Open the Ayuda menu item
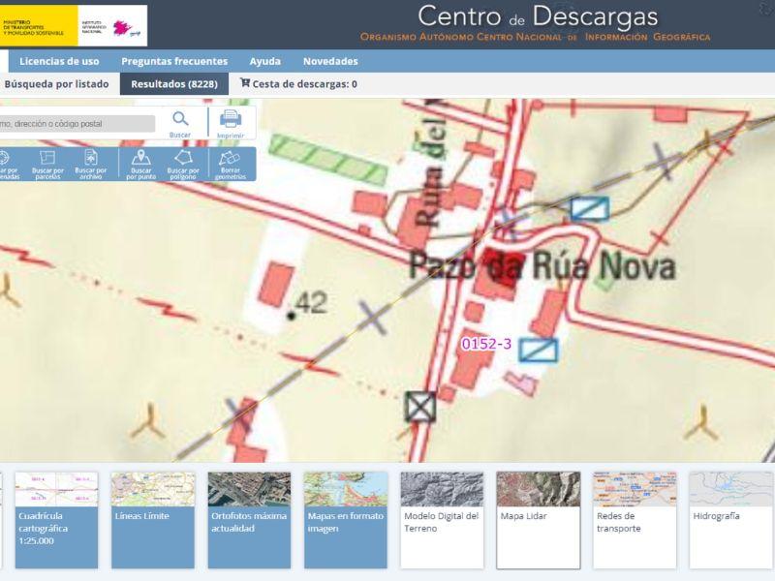 (264, 61)
